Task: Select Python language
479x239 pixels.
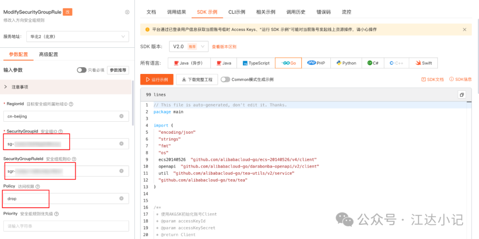Action: [x=346, y=63]
